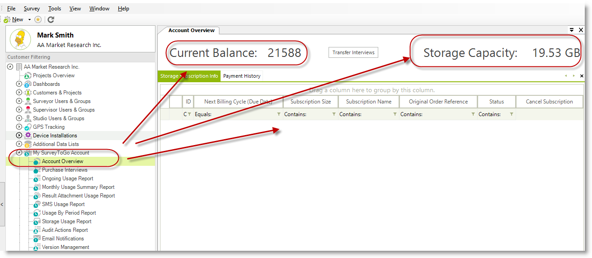Expand the Device Installations node
592x258 pixels.
tap(19, 136)
